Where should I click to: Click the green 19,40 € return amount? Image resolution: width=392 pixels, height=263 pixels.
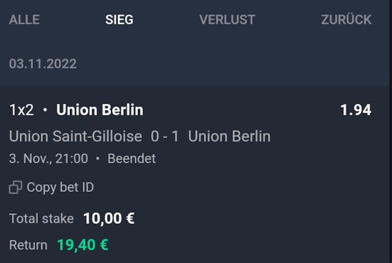(x=83, y=245)
